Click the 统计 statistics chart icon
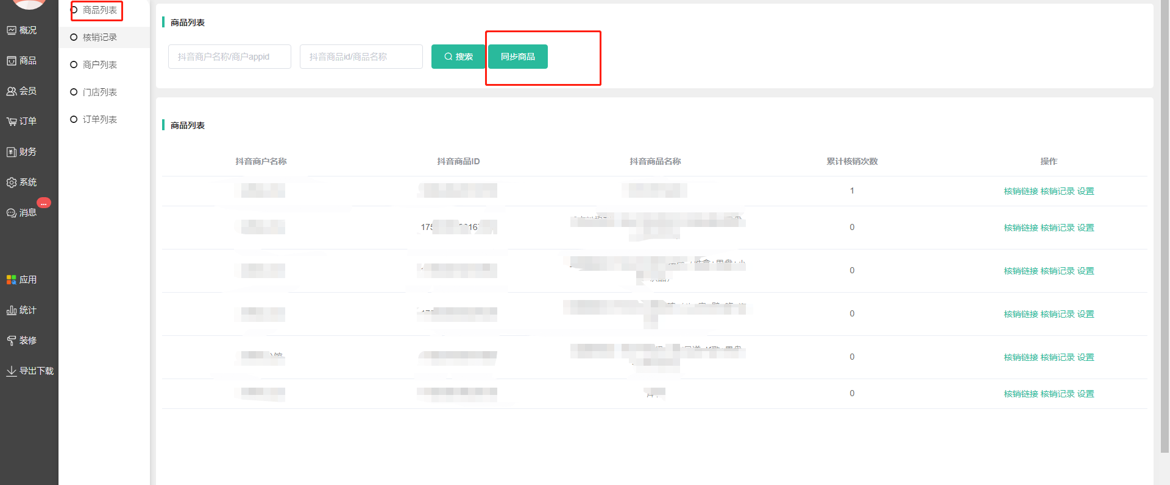Viewport: 1170px width, 485px height. click(x=12, y=310)
